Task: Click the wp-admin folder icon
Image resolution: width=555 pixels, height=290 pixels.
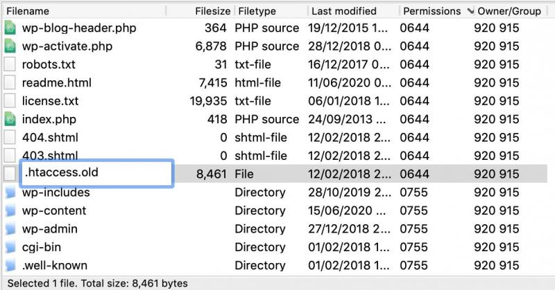Action: tap(10, 228)
